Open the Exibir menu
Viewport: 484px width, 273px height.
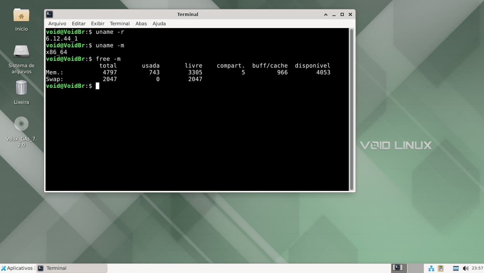click(98, 23)
